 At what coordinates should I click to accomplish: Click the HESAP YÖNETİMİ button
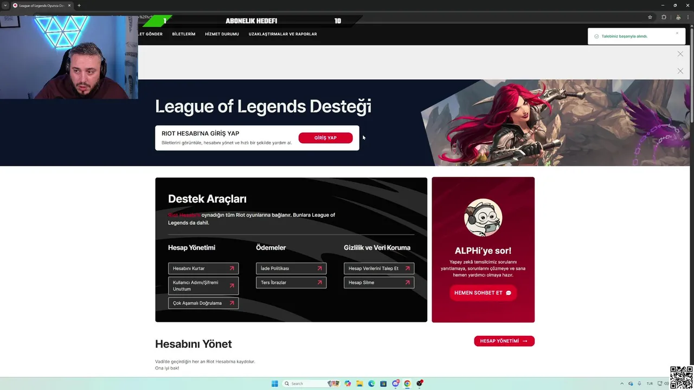(504, 341)
